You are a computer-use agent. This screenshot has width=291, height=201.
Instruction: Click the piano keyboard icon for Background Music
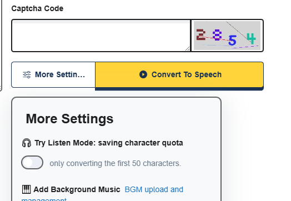point(26,189)
